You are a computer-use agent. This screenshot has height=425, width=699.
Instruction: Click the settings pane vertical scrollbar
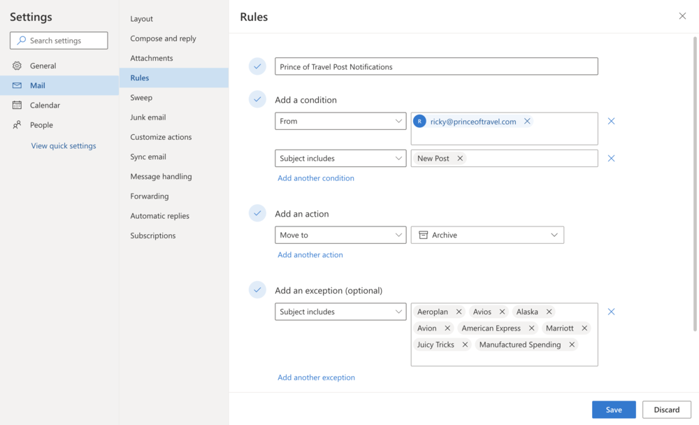pyautogui.click(x=694, y=182)
